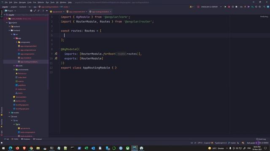Open Microsoft Edge from taskbar
270x151 pixels.
tap(10, 148)
